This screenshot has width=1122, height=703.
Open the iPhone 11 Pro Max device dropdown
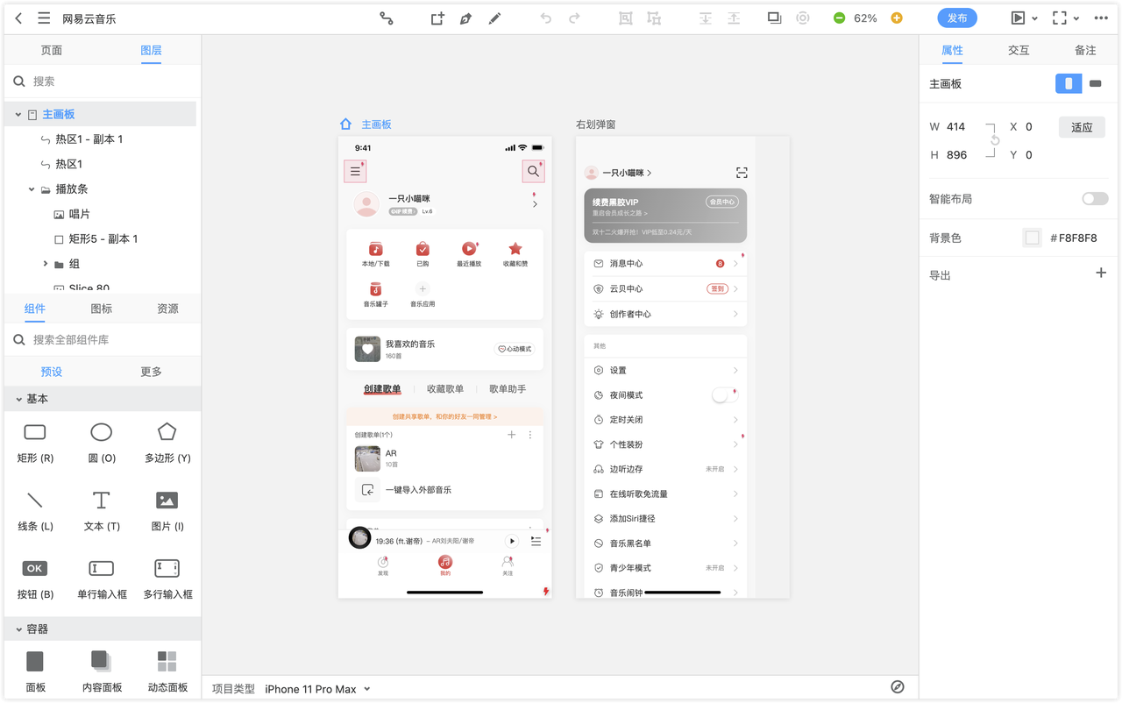tap(317, 689)
